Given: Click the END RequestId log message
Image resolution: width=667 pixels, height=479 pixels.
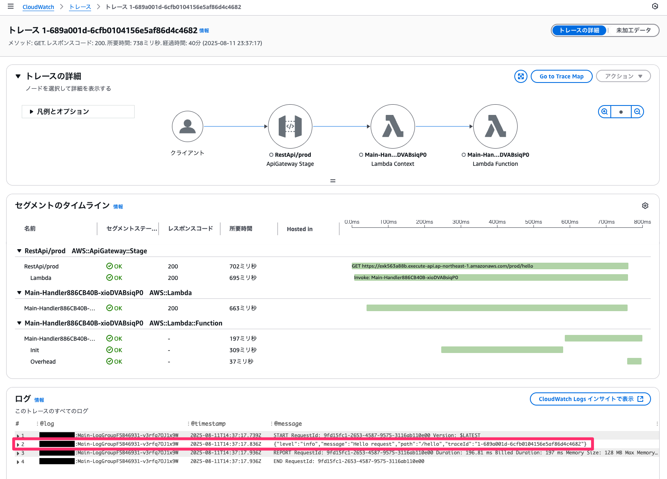Looking at the screenshot, I should pos(349,461).
